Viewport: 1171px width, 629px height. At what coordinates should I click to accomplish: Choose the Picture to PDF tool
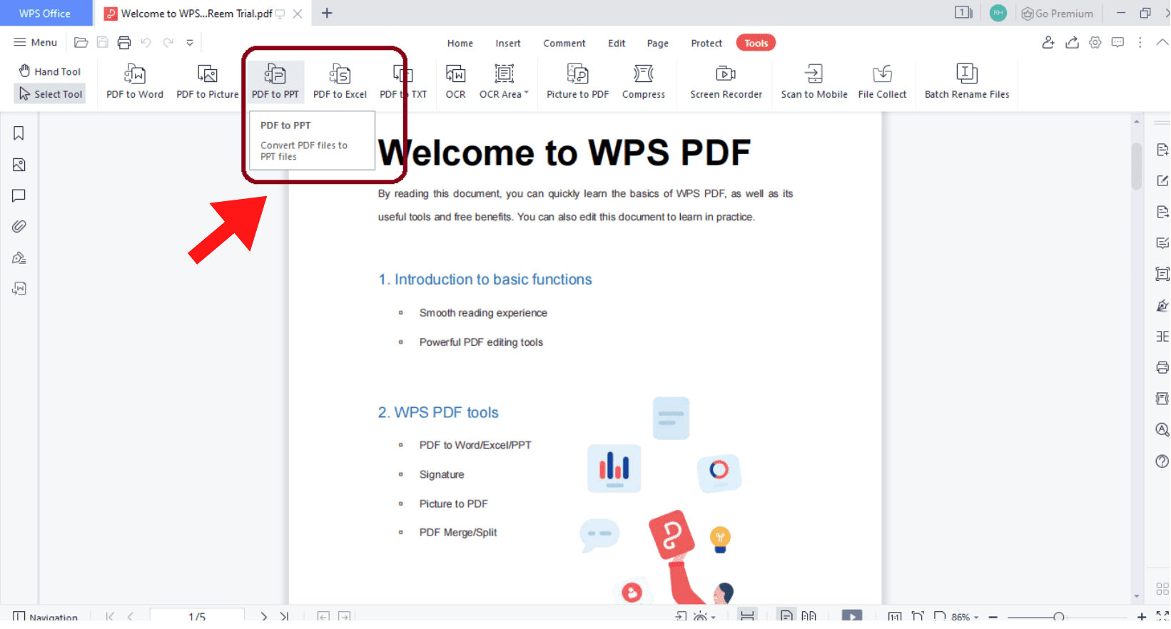pos(577,81)
